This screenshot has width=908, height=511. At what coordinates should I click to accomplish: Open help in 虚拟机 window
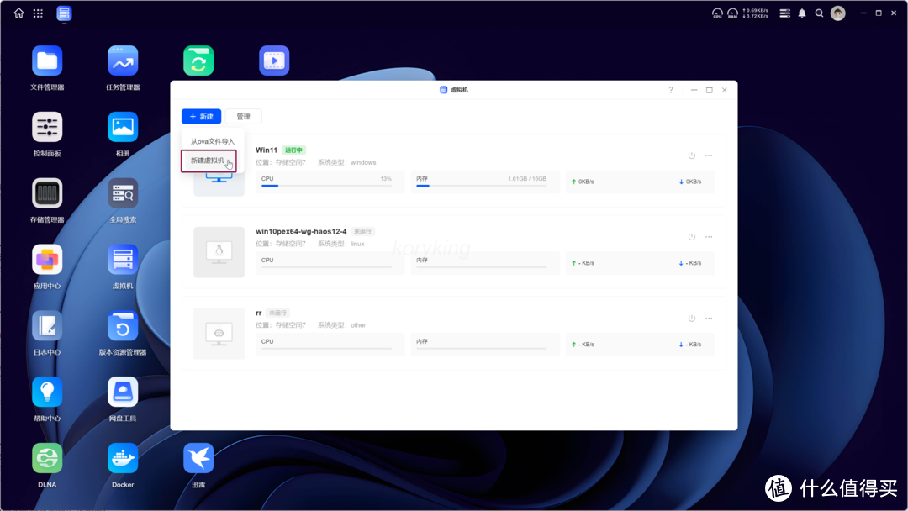pyautogui.click(x=671, y=90)
